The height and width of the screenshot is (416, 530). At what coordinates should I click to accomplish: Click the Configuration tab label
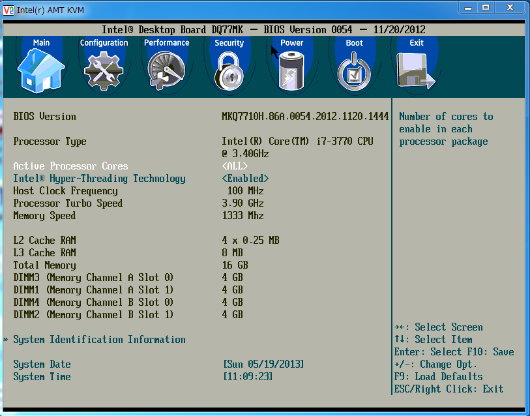click(x=104, y=43)
